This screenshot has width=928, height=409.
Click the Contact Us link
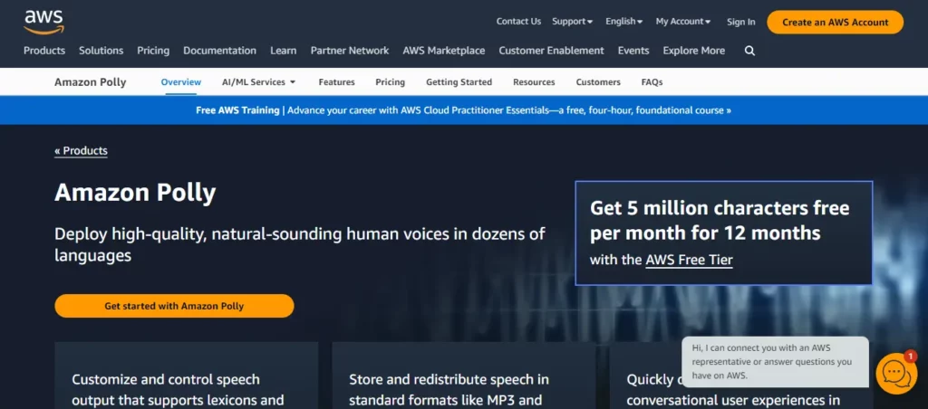click(x=518, y=22)
